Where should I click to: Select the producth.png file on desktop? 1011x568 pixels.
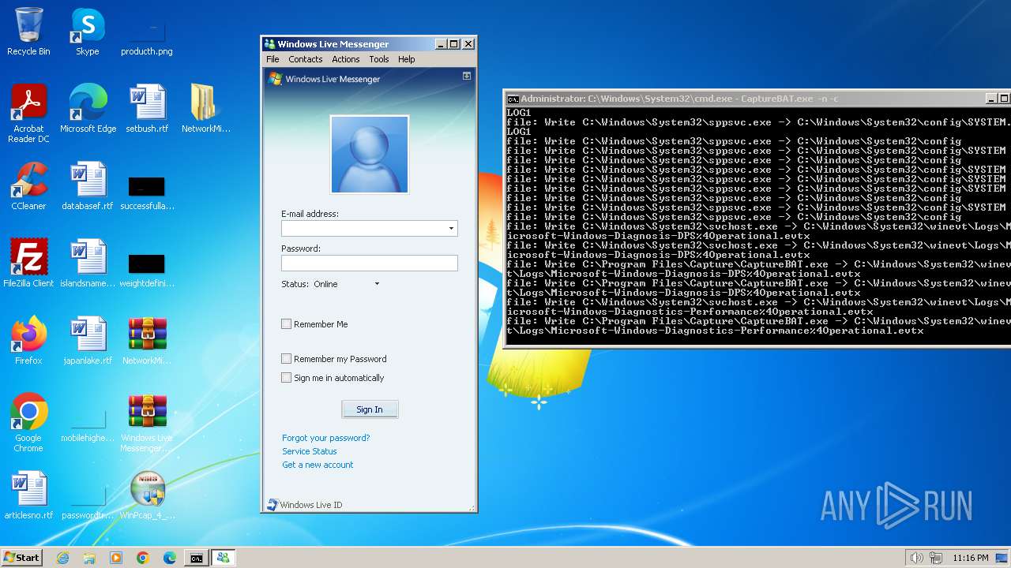tap(146, 32)
